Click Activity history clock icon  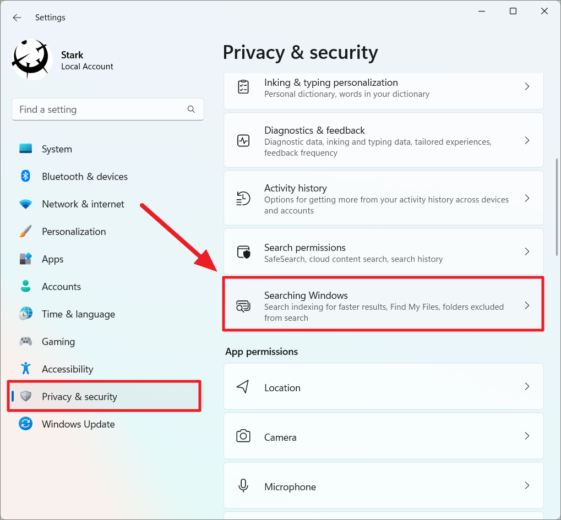243,198
